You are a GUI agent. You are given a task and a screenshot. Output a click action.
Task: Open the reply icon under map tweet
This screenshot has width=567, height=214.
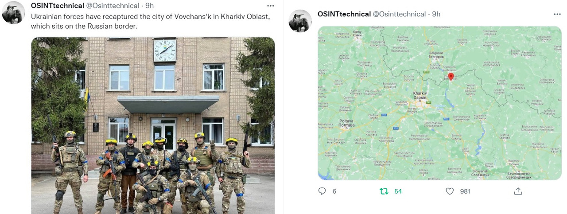click(x=322, y=191)
